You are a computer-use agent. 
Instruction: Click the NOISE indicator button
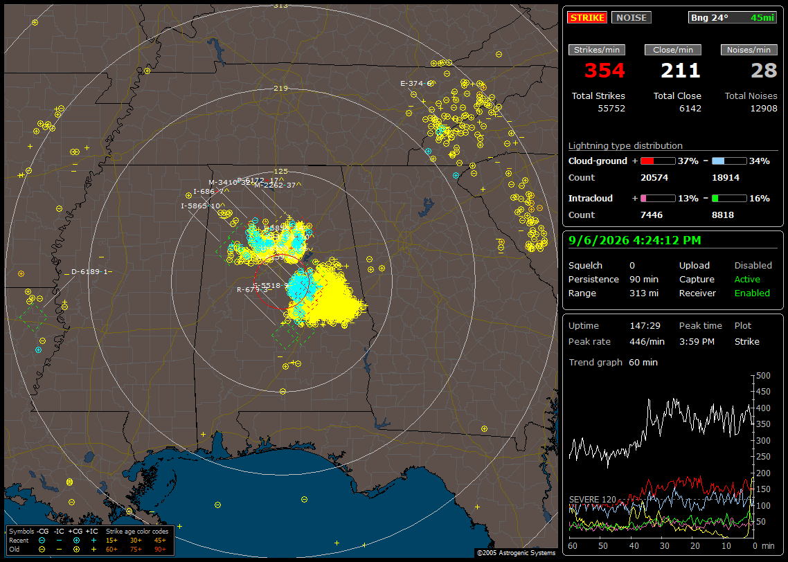click(x=632, y=17)
